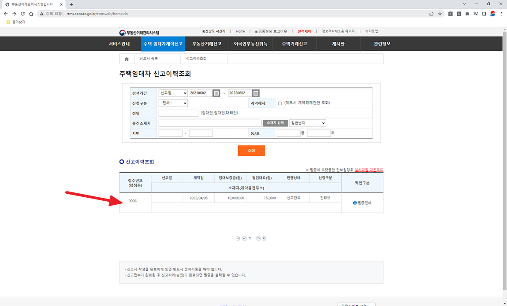Open the tab search chevron
Screen dimensions: 507x306
tap(464, 4)
